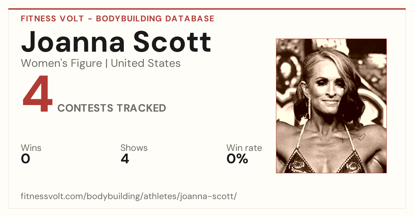Click the Joanna Scott athlete photo
414x217 pixels.
pos(331,106)
